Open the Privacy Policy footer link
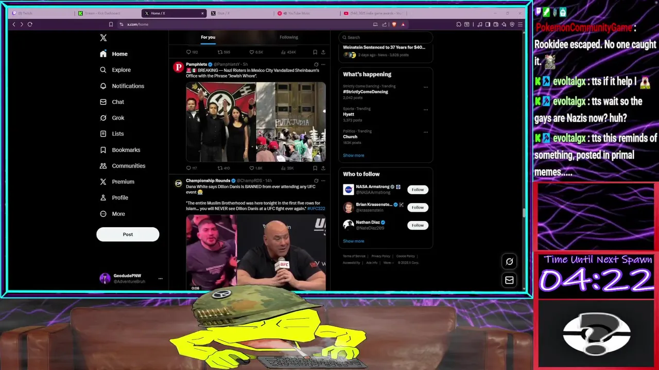The height and width of the screenshot is (370, 659). 381,256
